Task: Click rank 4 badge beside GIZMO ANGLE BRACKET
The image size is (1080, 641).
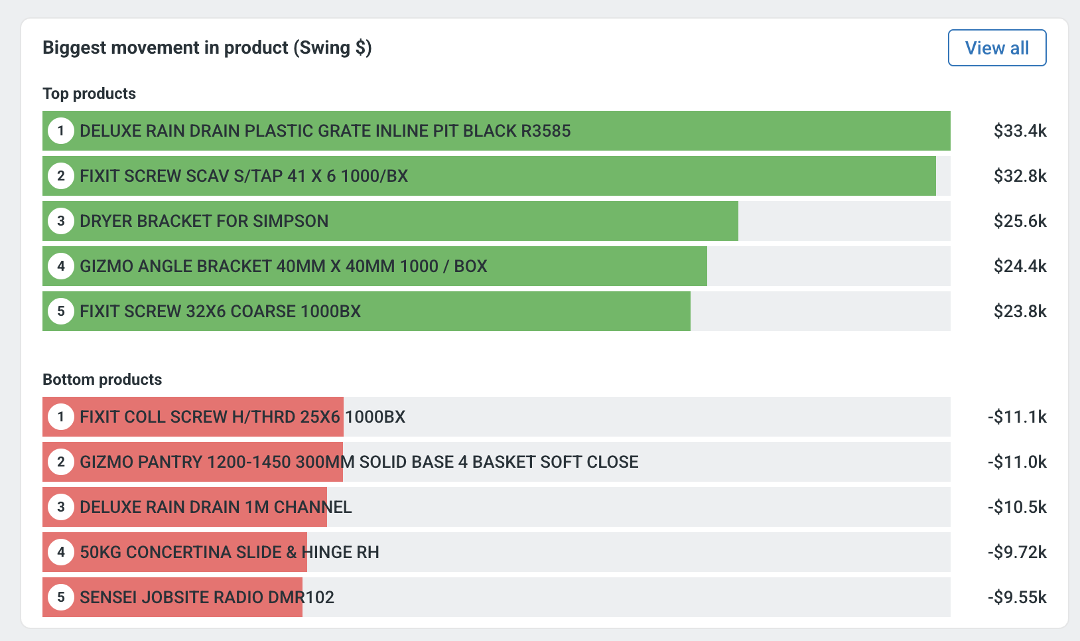Action: [x=61, y=266]
